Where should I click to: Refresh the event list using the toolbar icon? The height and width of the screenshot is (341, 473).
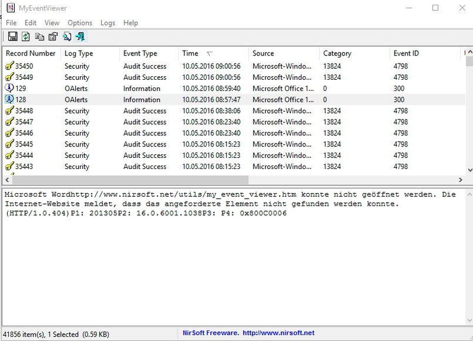(26, 37)
